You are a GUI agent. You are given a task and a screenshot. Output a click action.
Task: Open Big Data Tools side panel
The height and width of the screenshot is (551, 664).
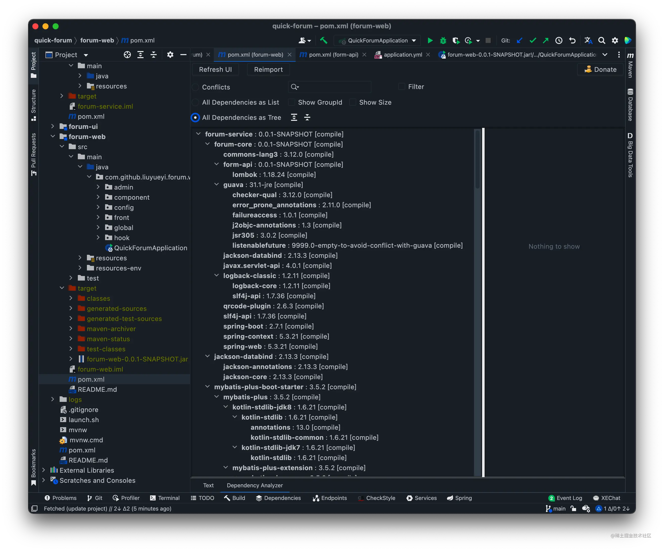[630, 155]
